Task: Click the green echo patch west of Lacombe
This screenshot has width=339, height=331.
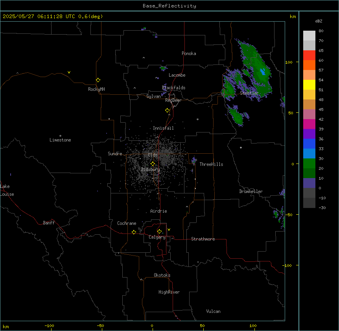Action: click(x=163, y=68)
